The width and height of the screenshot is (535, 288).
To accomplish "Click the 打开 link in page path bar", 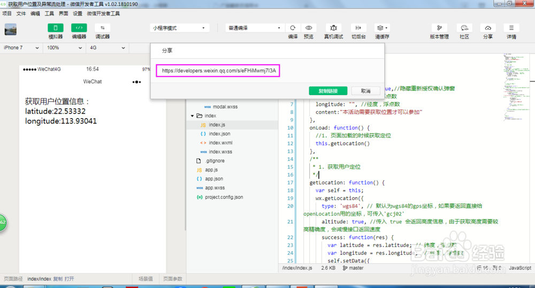I will [x=69, y=279].
